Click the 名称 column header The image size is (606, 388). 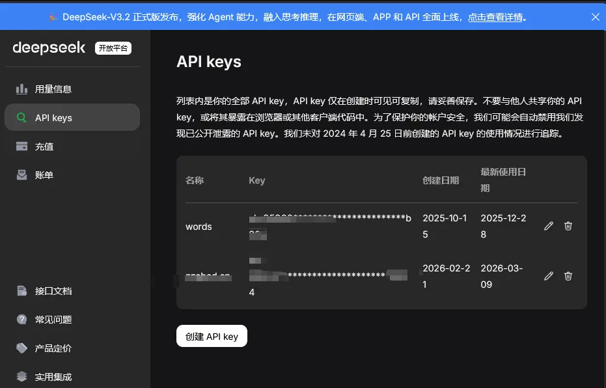tap(195, 180)
